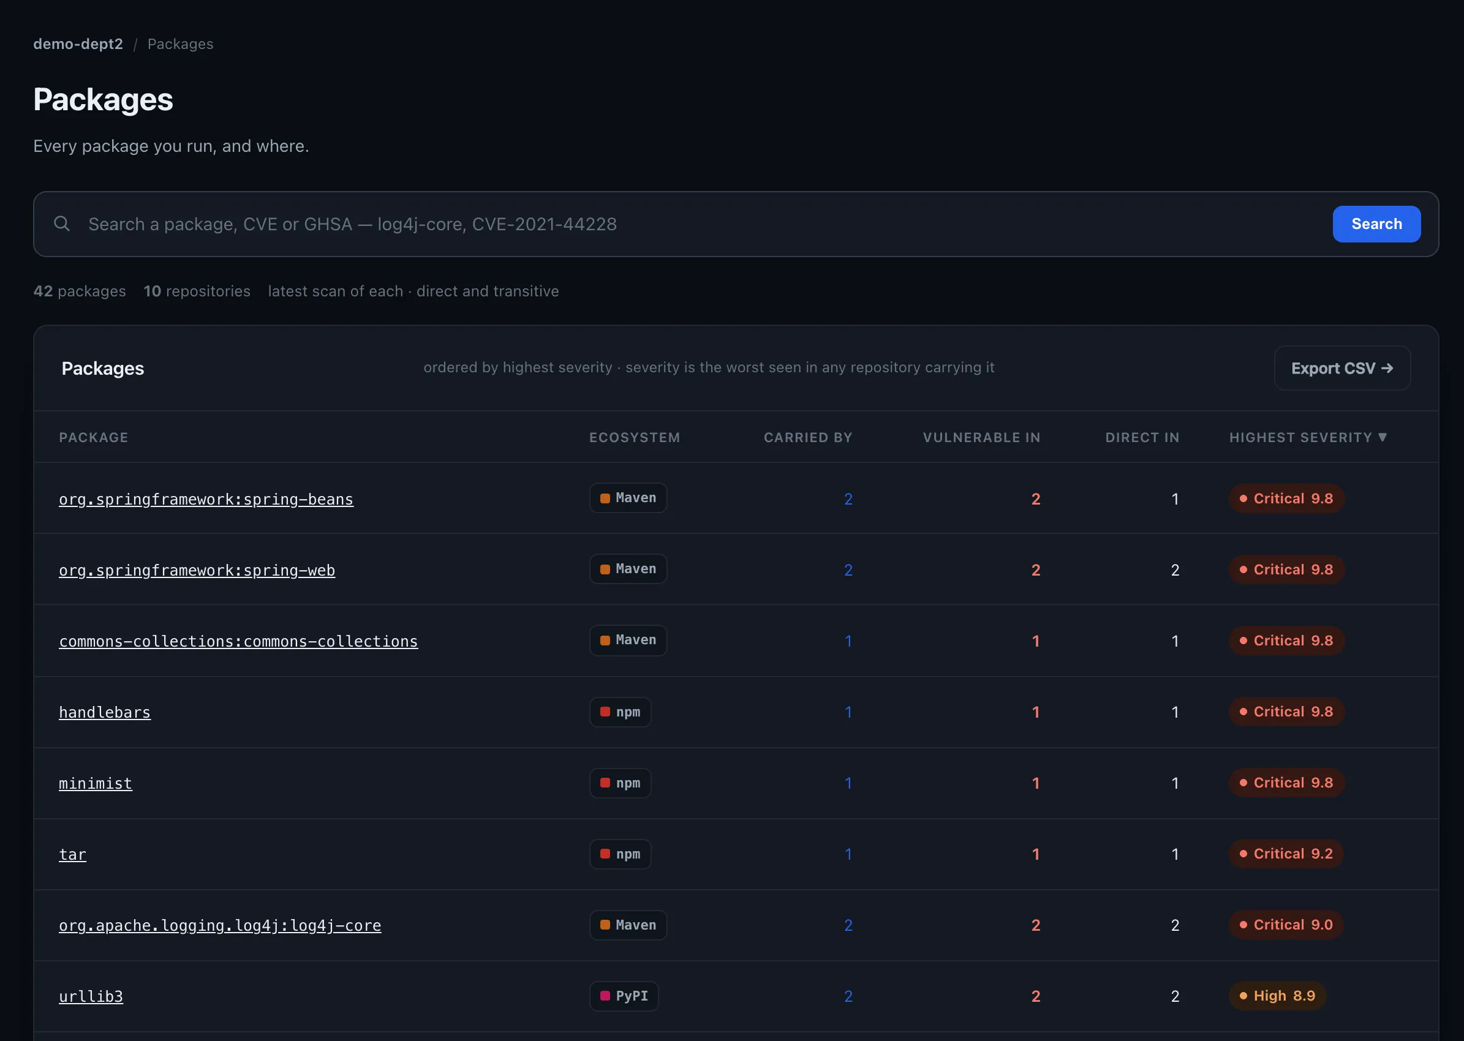
Task: Click the carried-by count for log4j-core
Action: tap(848, 926)
